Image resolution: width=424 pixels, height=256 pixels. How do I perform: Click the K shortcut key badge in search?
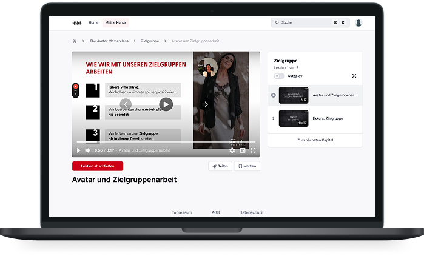pos(343,22)
